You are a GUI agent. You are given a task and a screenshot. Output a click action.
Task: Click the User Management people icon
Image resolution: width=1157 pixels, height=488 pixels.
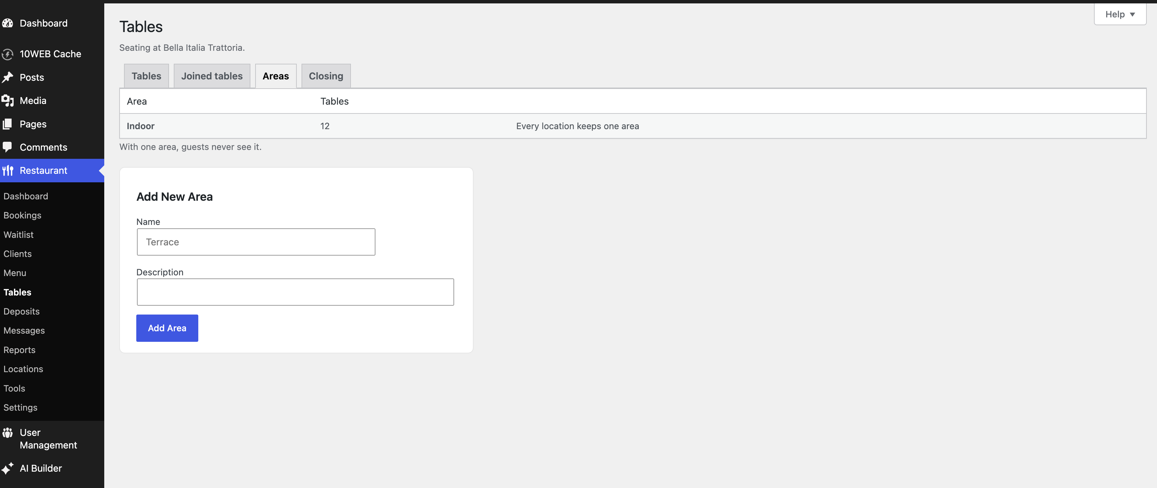(7, 433)
